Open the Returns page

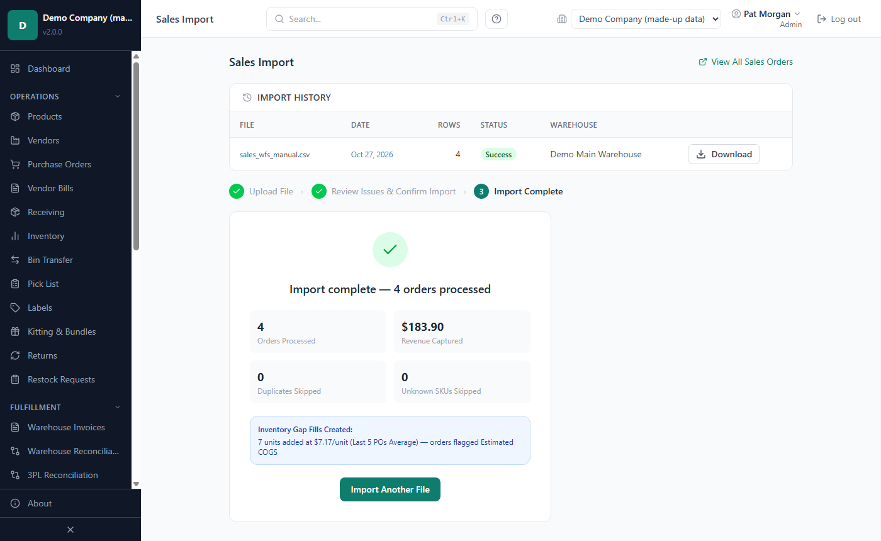pos(65,355)
